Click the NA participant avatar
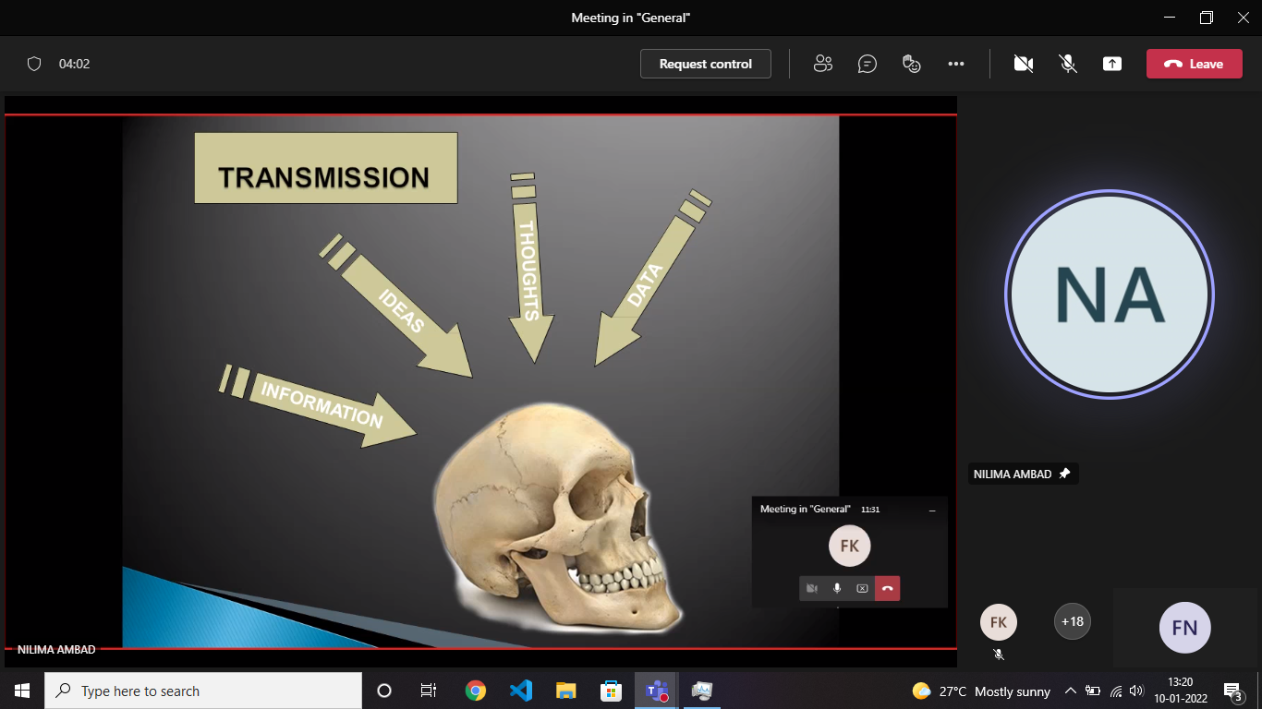Image resolution: width=1262 pixels, height=709 pixels. (1110, 294)
